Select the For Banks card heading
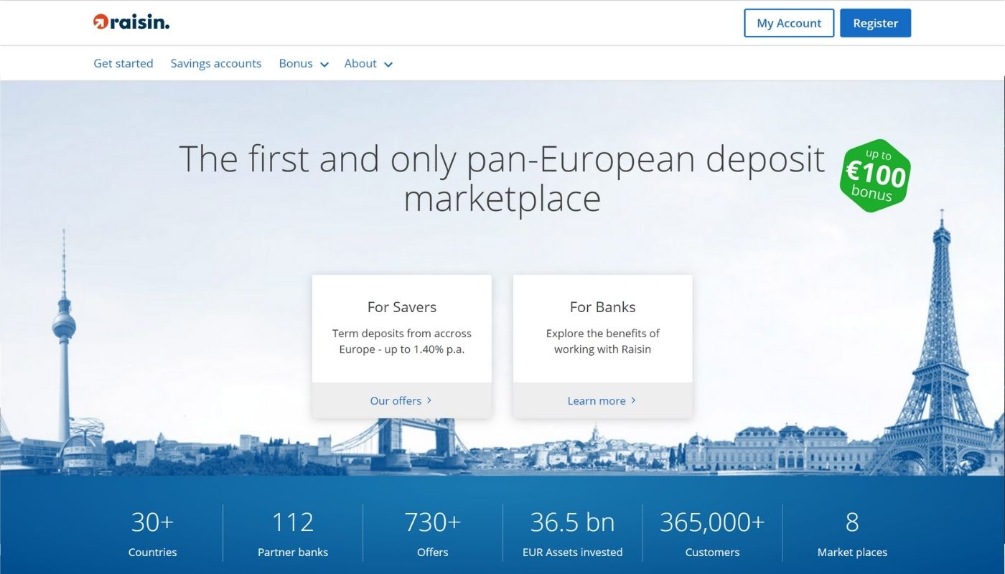Image resolution: width=1005 pixels, height=574 pixels. click(x=603, y=307)
